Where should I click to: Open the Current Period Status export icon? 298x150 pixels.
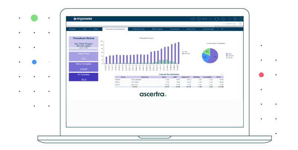pyautogui.click(x=222, y=74)
